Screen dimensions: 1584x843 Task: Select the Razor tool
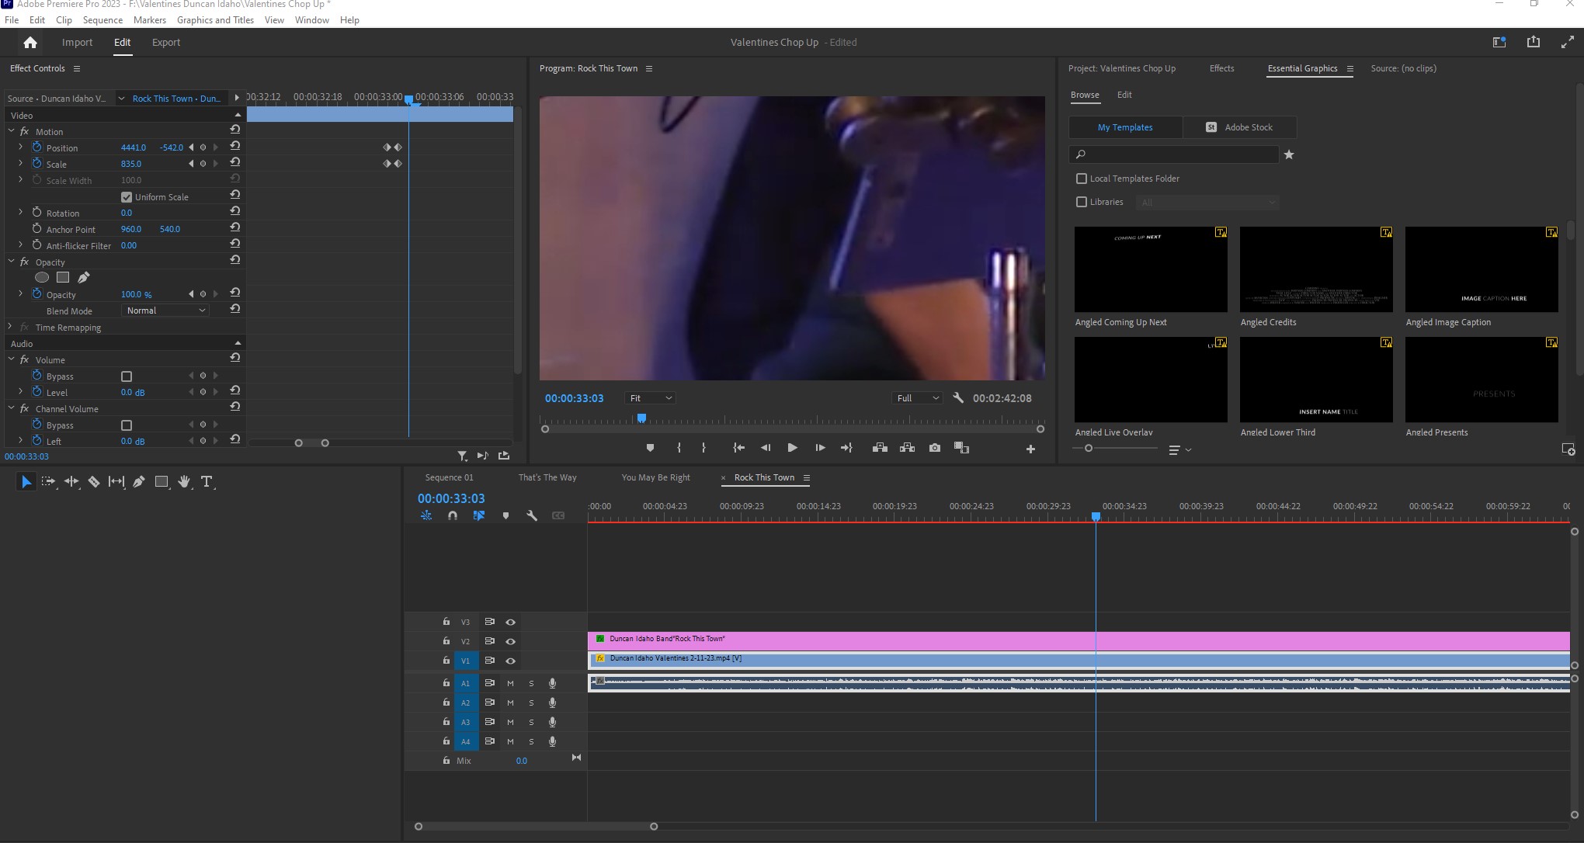pos(94,482)
